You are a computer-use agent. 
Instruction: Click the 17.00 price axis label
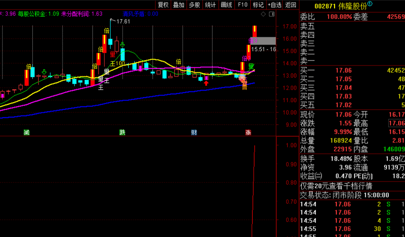click(289, 26)
